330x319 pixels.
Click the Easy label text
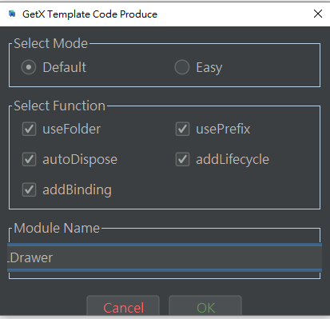pos(209,68)
